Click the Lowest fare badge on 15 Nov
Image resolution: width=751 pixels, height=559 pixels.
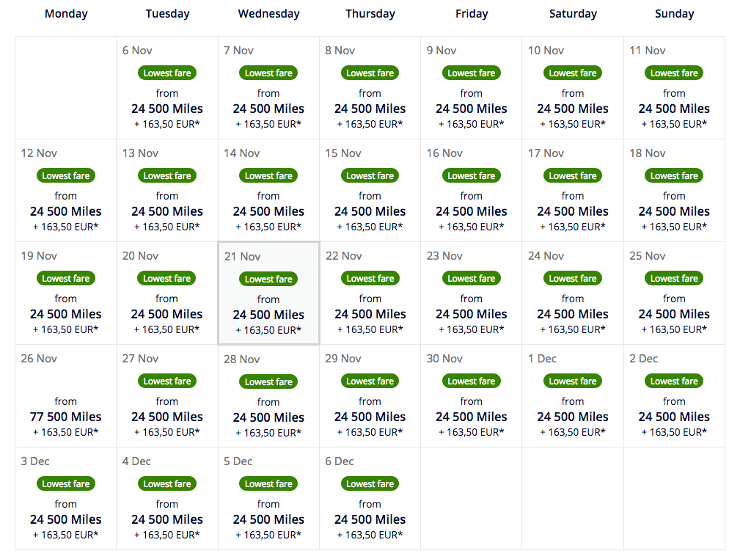[370, 176]
